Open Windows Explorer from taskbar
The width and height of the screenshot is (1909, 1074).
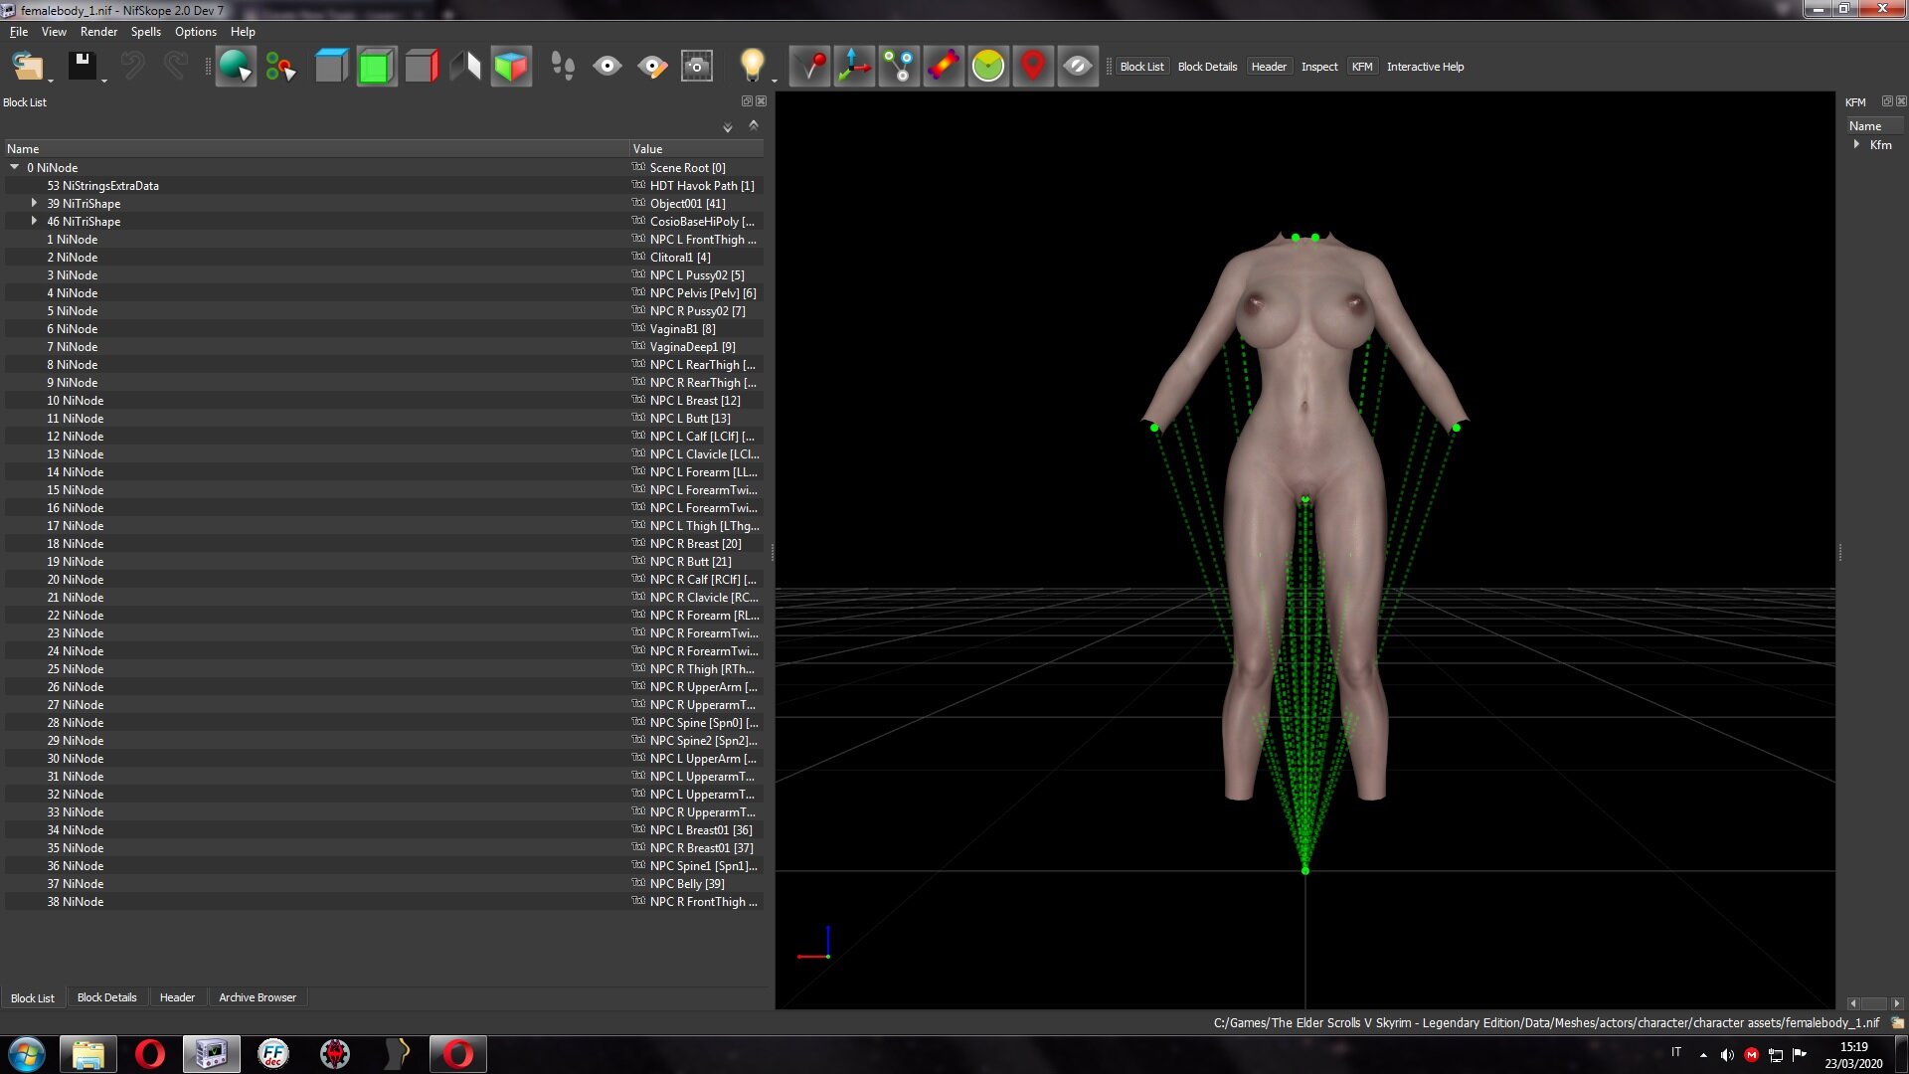(x=88, y=1054)
